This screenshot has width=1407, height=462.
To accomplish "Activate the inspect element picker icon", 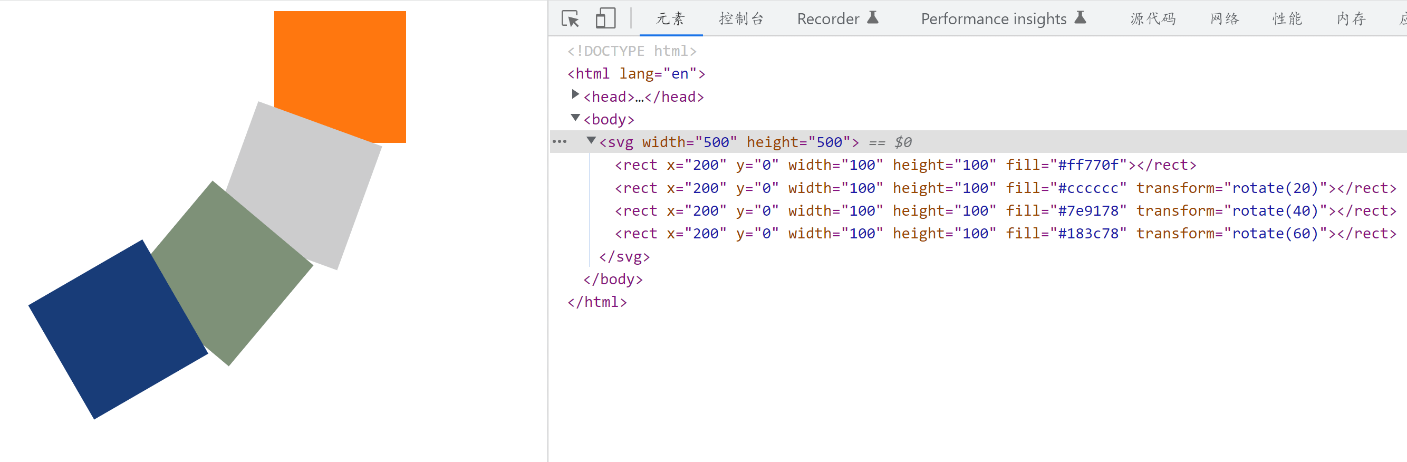I will click(x=570, y=19).
